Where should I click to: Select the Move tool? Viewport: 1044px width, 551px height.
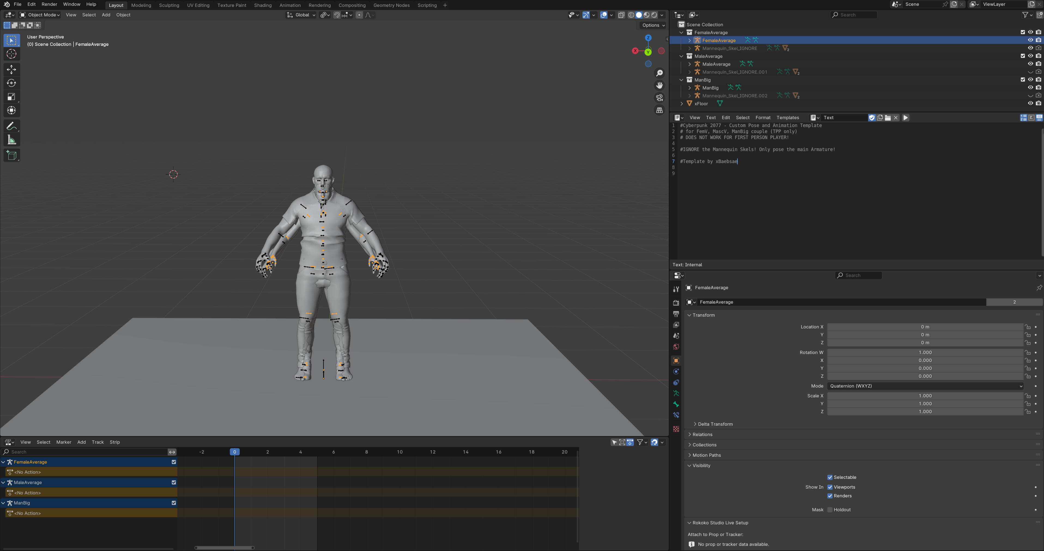[x=11, y=69]
